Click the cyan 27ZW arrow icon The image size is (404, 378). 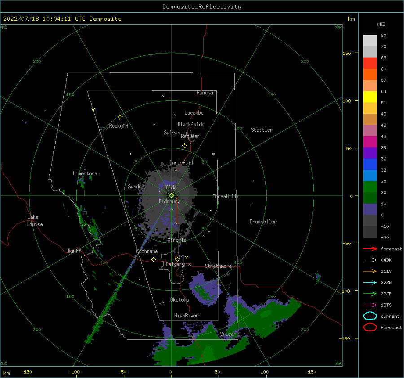(x=370, y=283)
